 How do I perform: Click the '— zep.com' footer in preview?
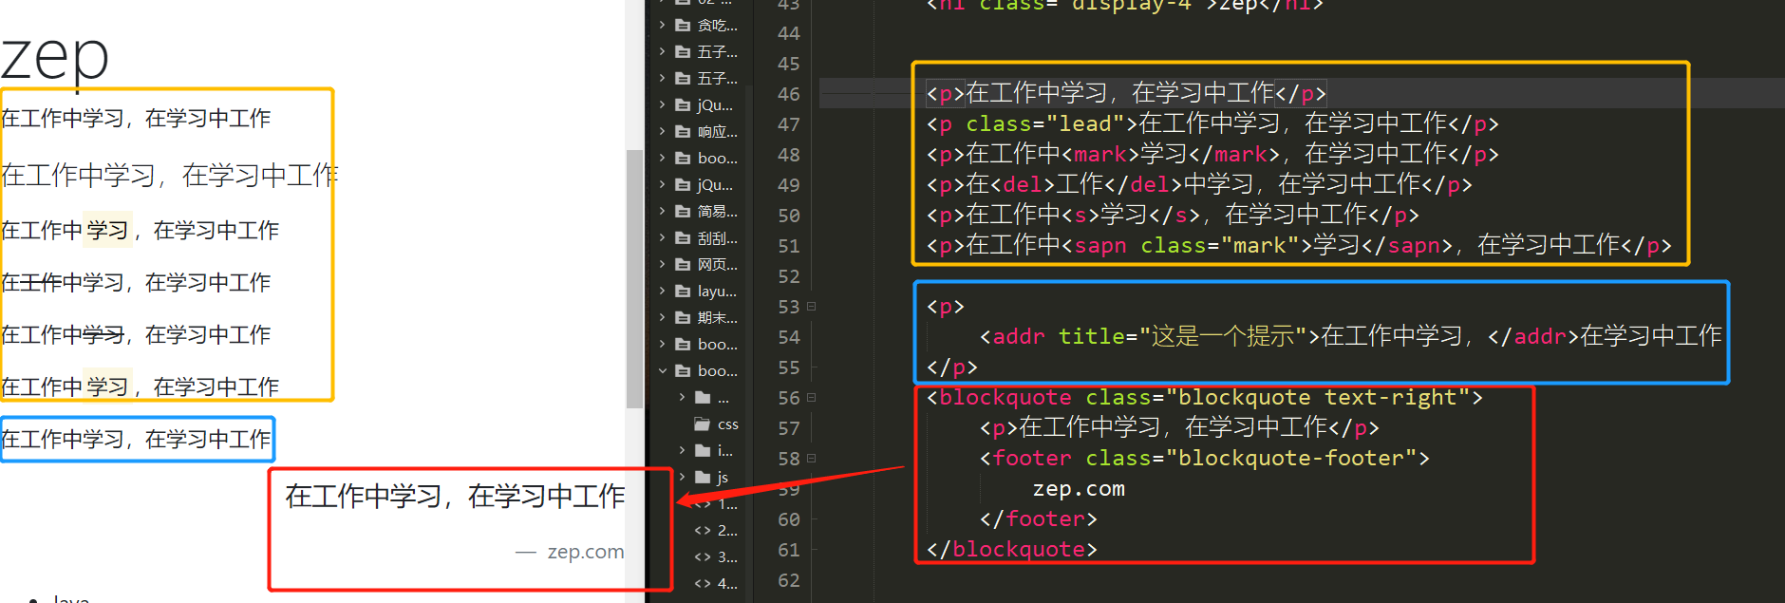[x=570, y=552]
